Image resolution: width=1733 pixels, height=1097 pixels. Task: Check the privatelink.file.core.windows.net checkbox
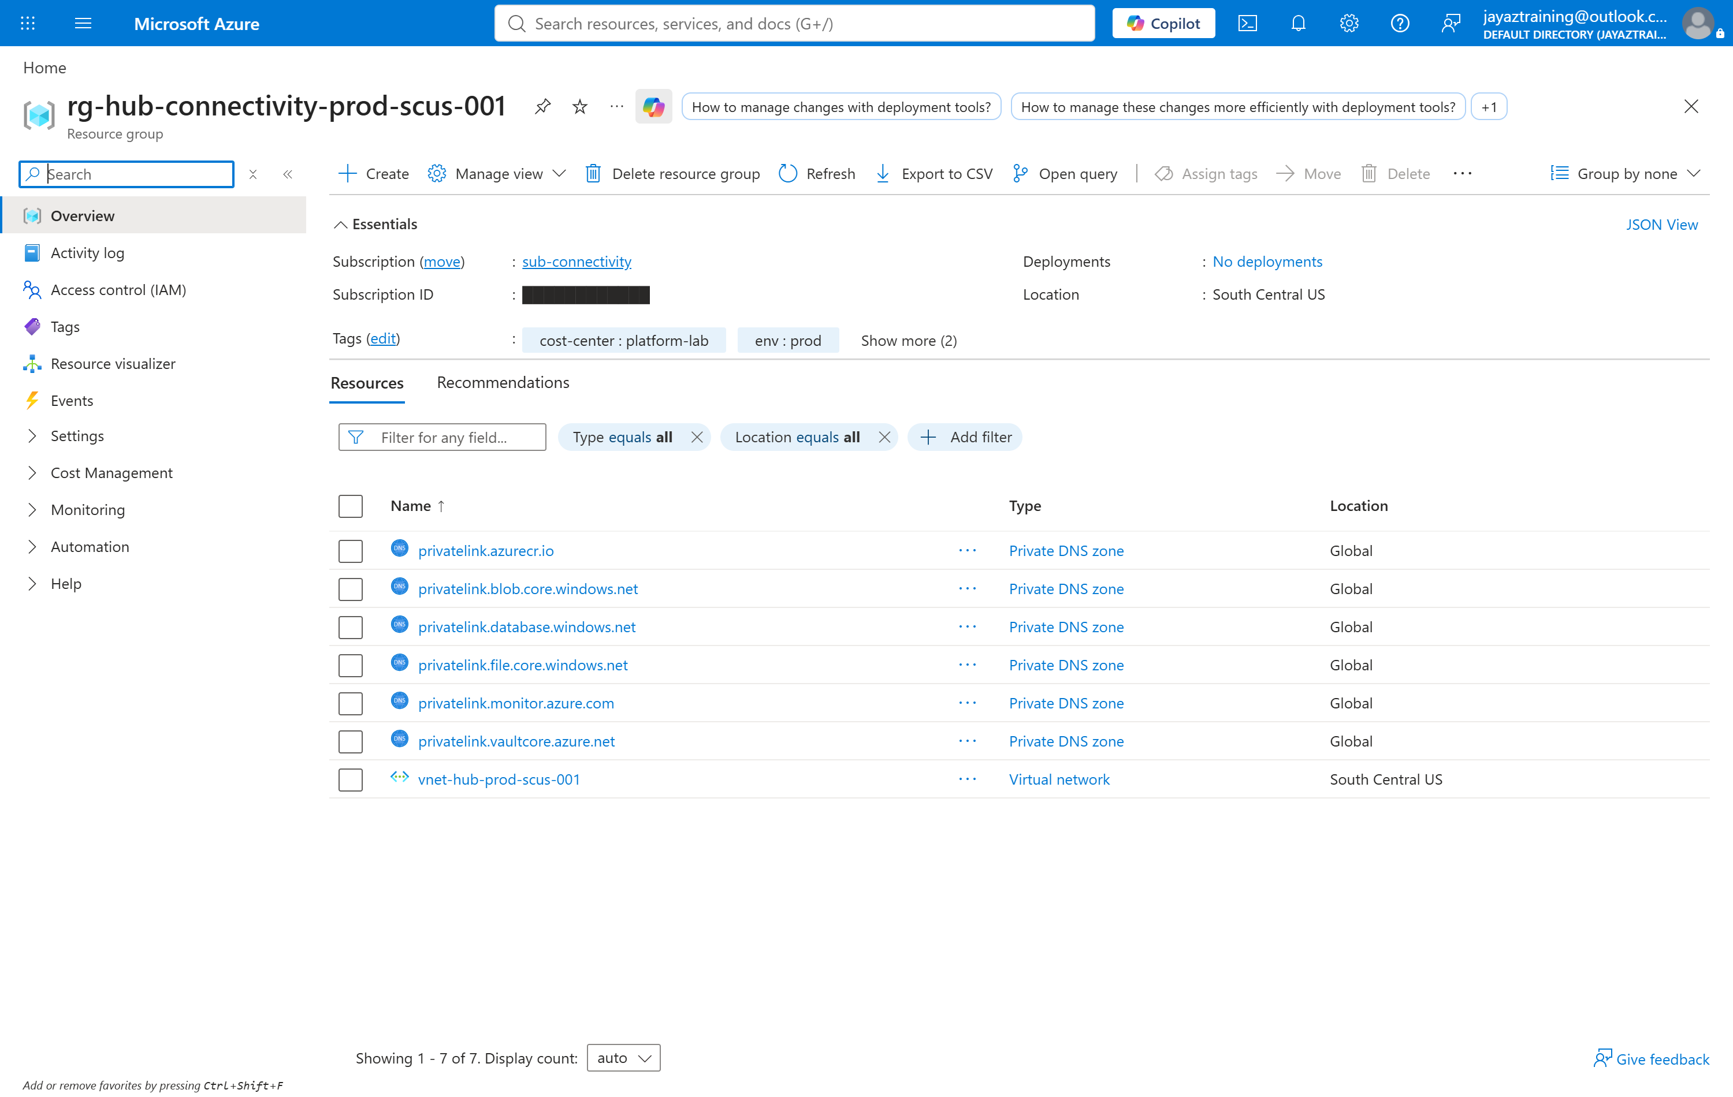[351, 665]
